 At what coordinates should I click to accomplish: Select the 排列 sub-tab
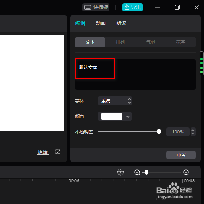click(x=120, y=42)
